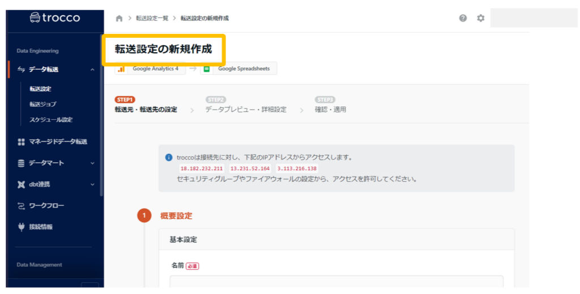The width and height of the screenshot is (580, 294).
Task: Select 転送設定 in the sidebar
Action: [x=41, y=89]
